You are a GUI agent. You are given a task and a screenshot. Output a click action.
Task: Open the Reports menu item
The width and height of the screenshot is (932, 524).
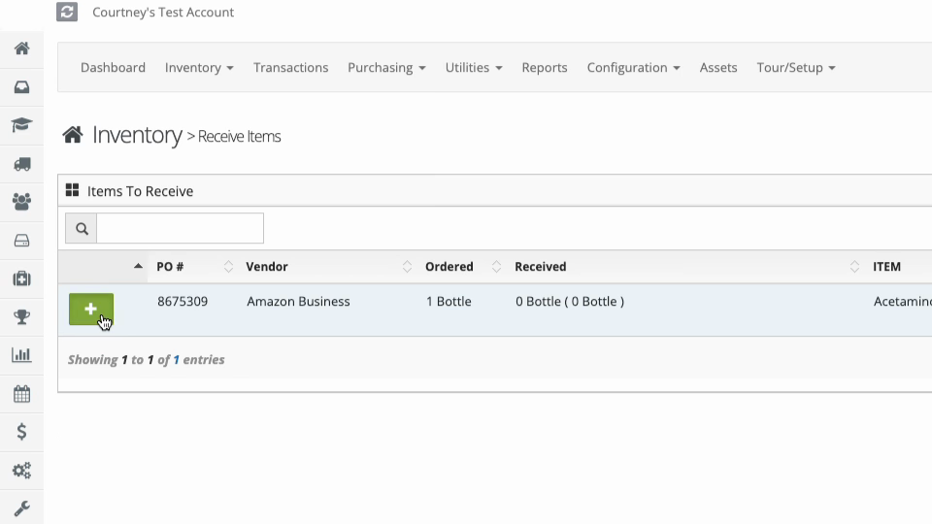point(545,68)
